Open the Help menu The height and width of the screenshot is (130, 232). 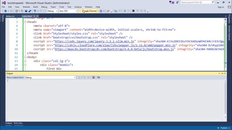(x=98, y=7)
